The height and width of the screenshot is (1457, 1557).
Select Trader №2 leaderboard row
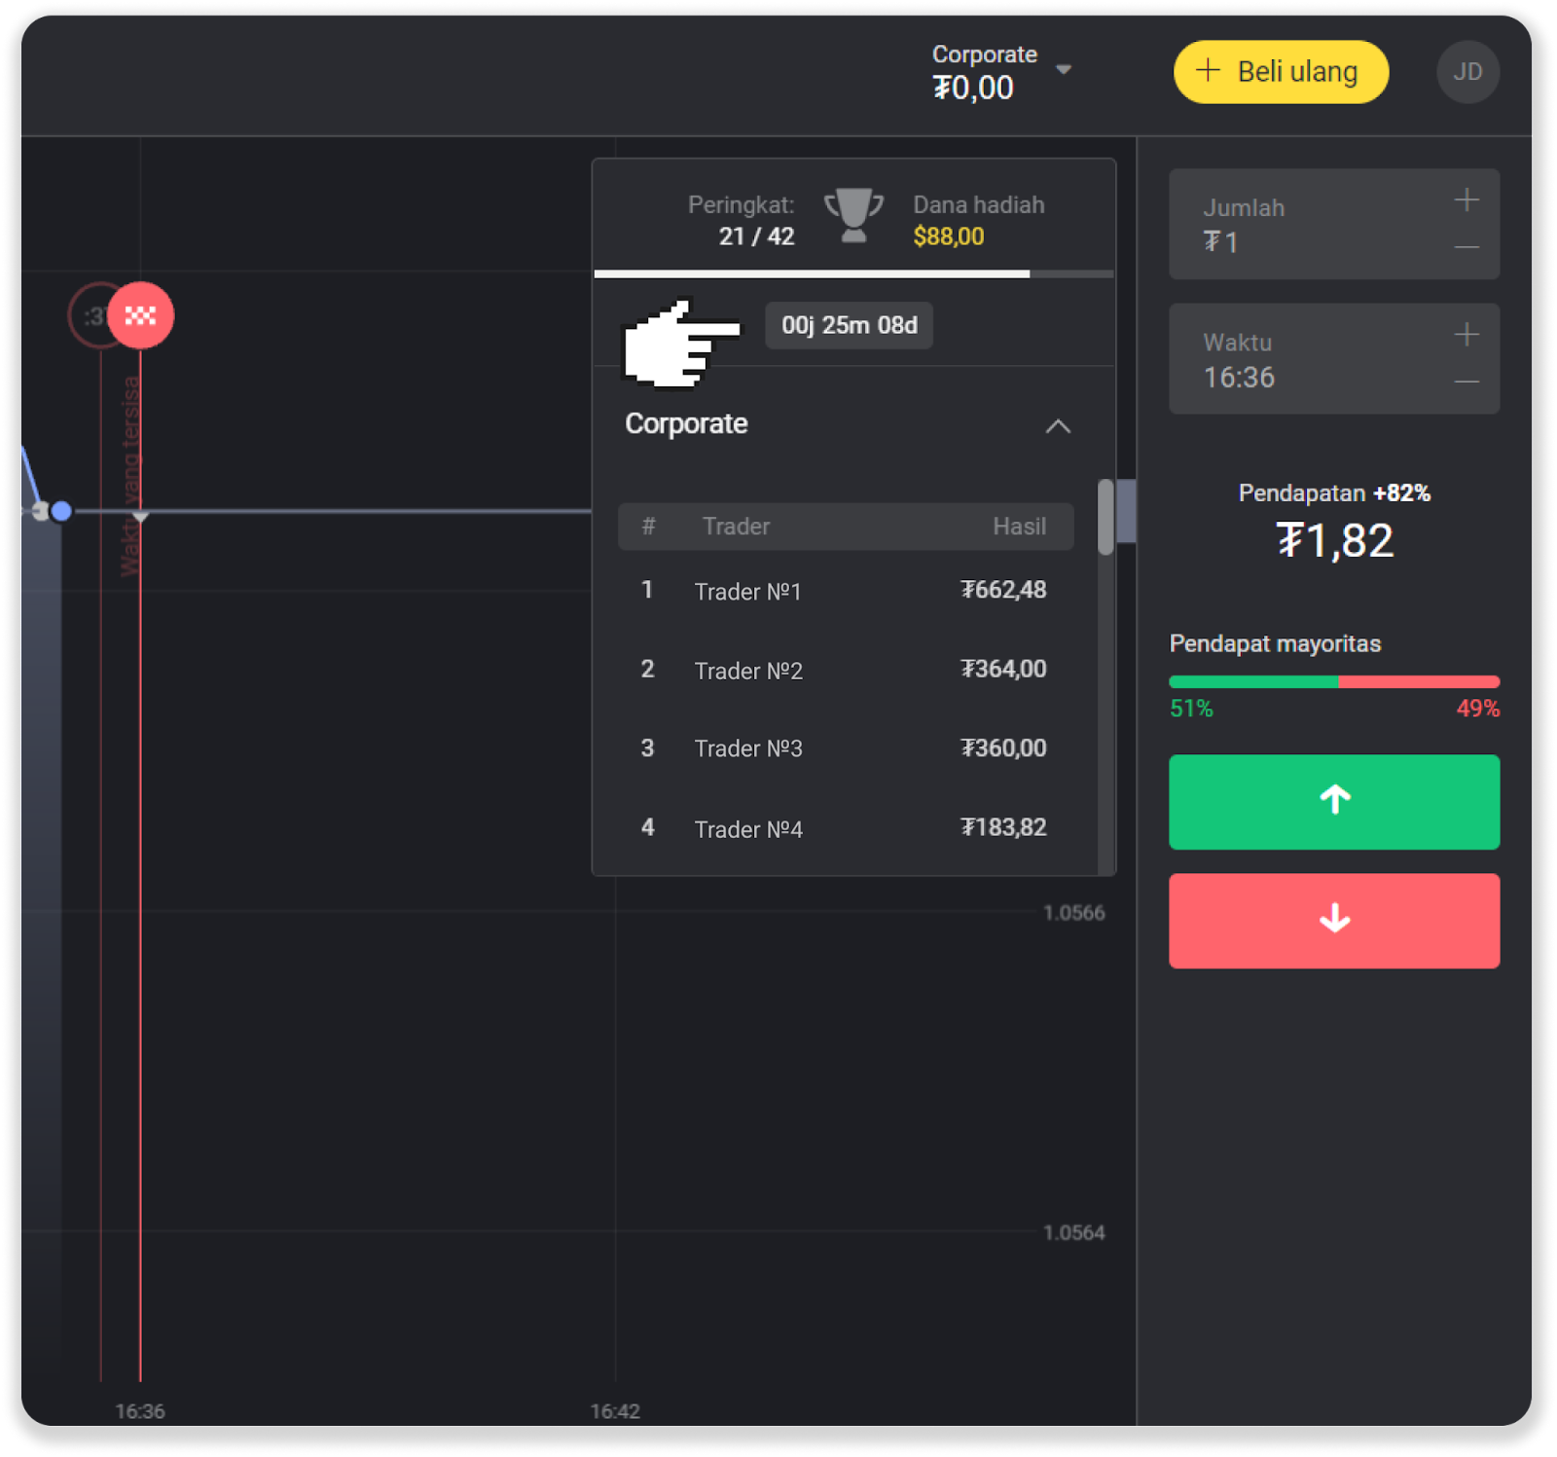845,670
